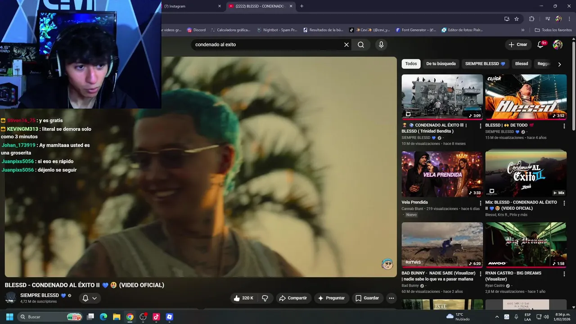
Task: Open BLESSD DE TODO video thumbnail
Action: click(x=526, y=97)
